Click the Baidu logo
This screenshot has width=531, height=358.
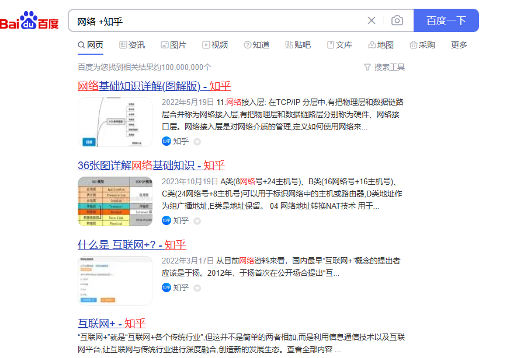pyautogui.click(x=29, y=20)
